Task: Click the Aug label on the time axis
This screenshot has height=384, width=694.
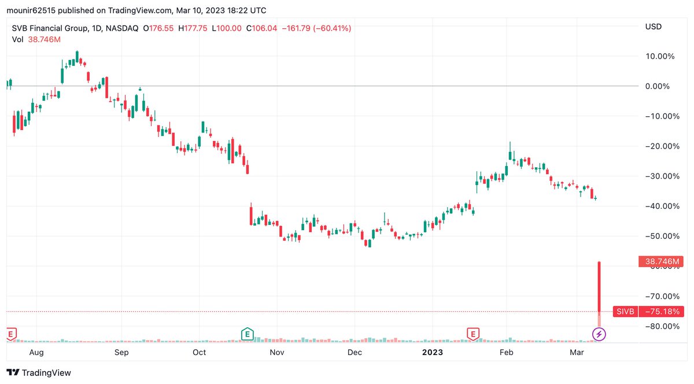Action: point(36,352)
